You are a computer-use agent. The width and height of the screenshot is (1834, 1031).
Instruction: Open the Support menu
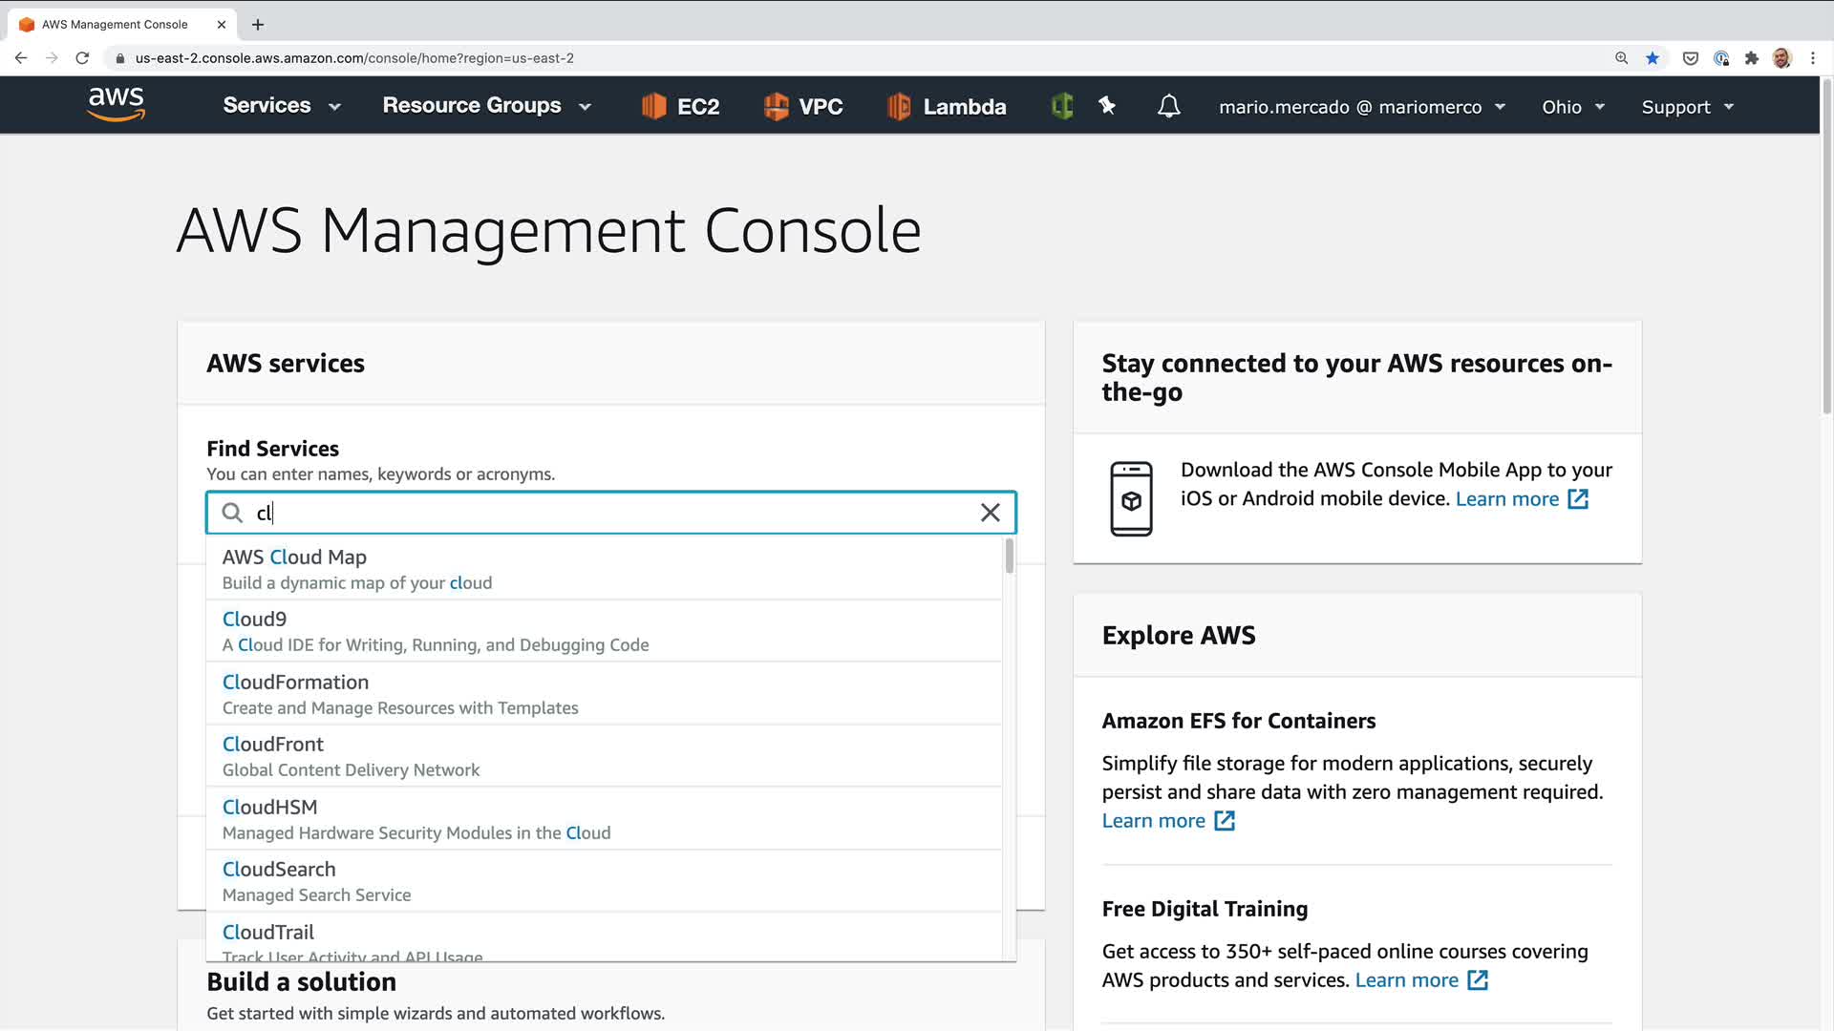[x=1687, y=107]
